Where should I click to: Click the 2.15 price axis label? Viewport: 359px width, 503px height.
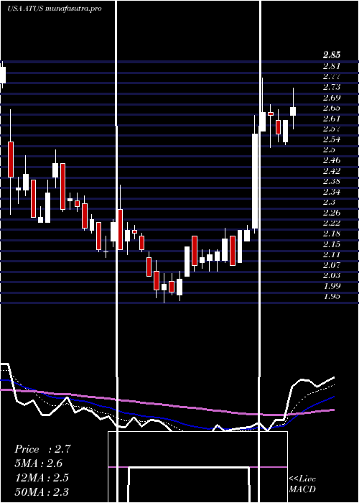point(332,244)
